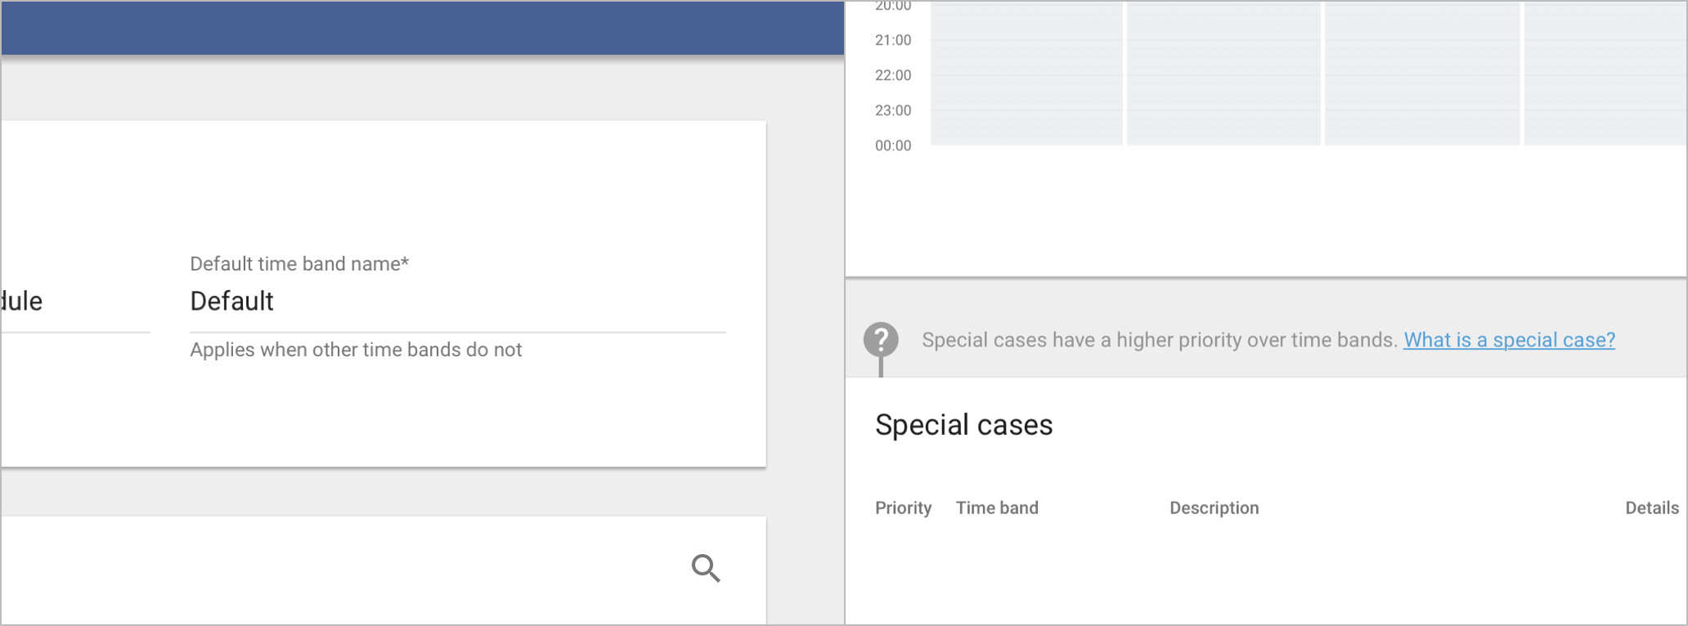
Task: Sort by the Priority column header
Action: pyautogui.click(x=903, y=508)
